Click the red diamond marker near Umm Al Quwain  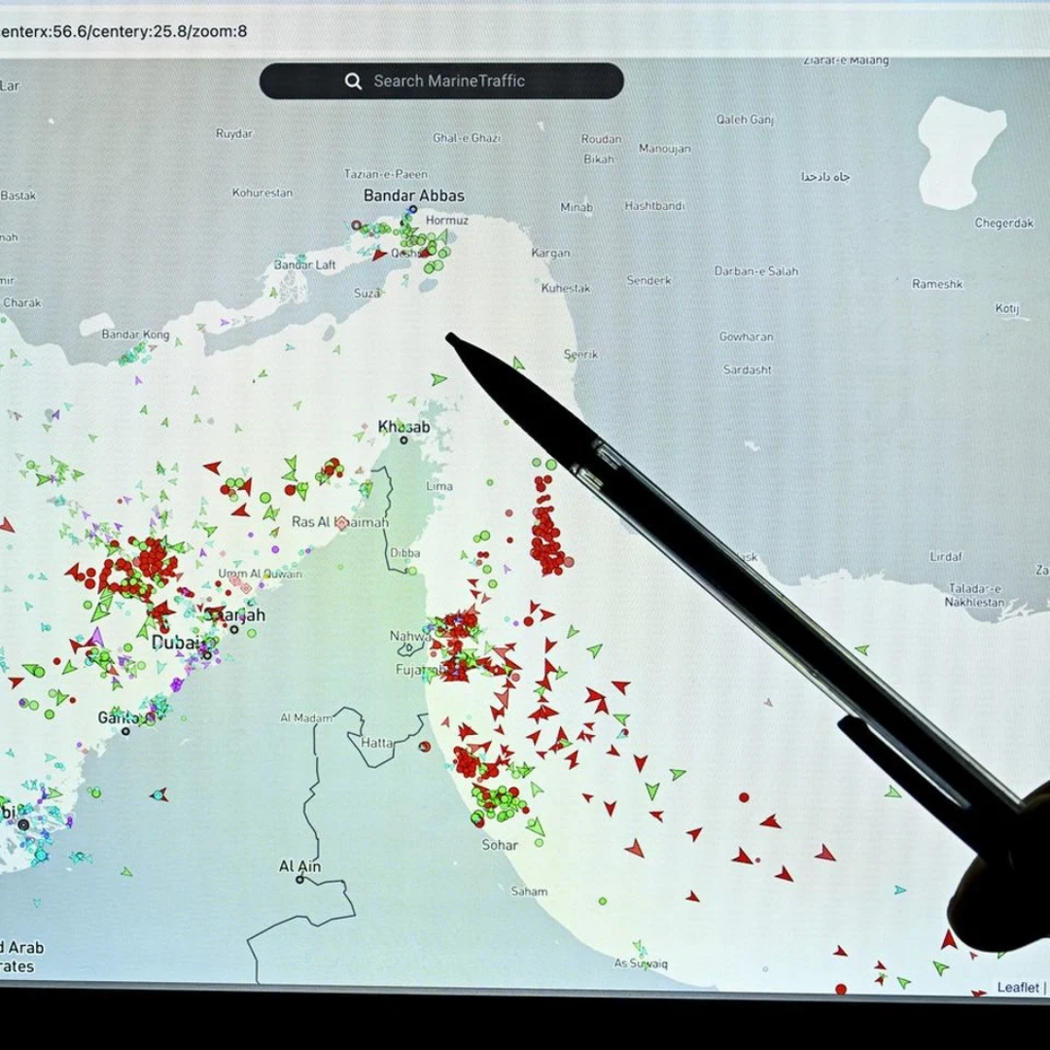click(x=246, y=588)
